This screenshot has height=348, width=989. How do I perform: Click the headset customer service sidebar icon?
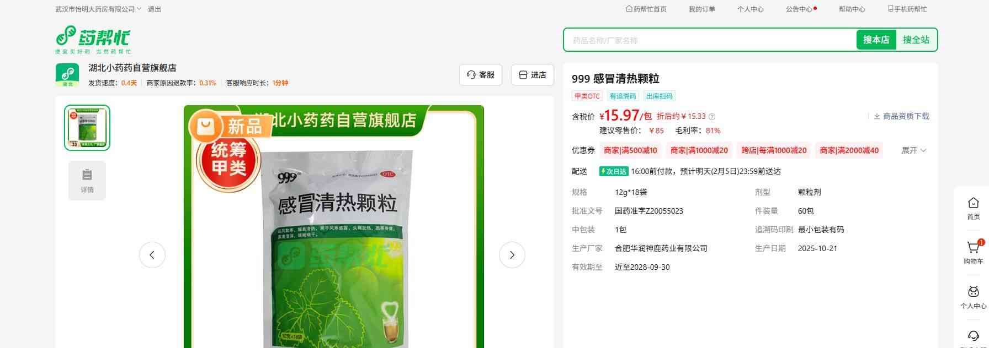coord(973,336)
